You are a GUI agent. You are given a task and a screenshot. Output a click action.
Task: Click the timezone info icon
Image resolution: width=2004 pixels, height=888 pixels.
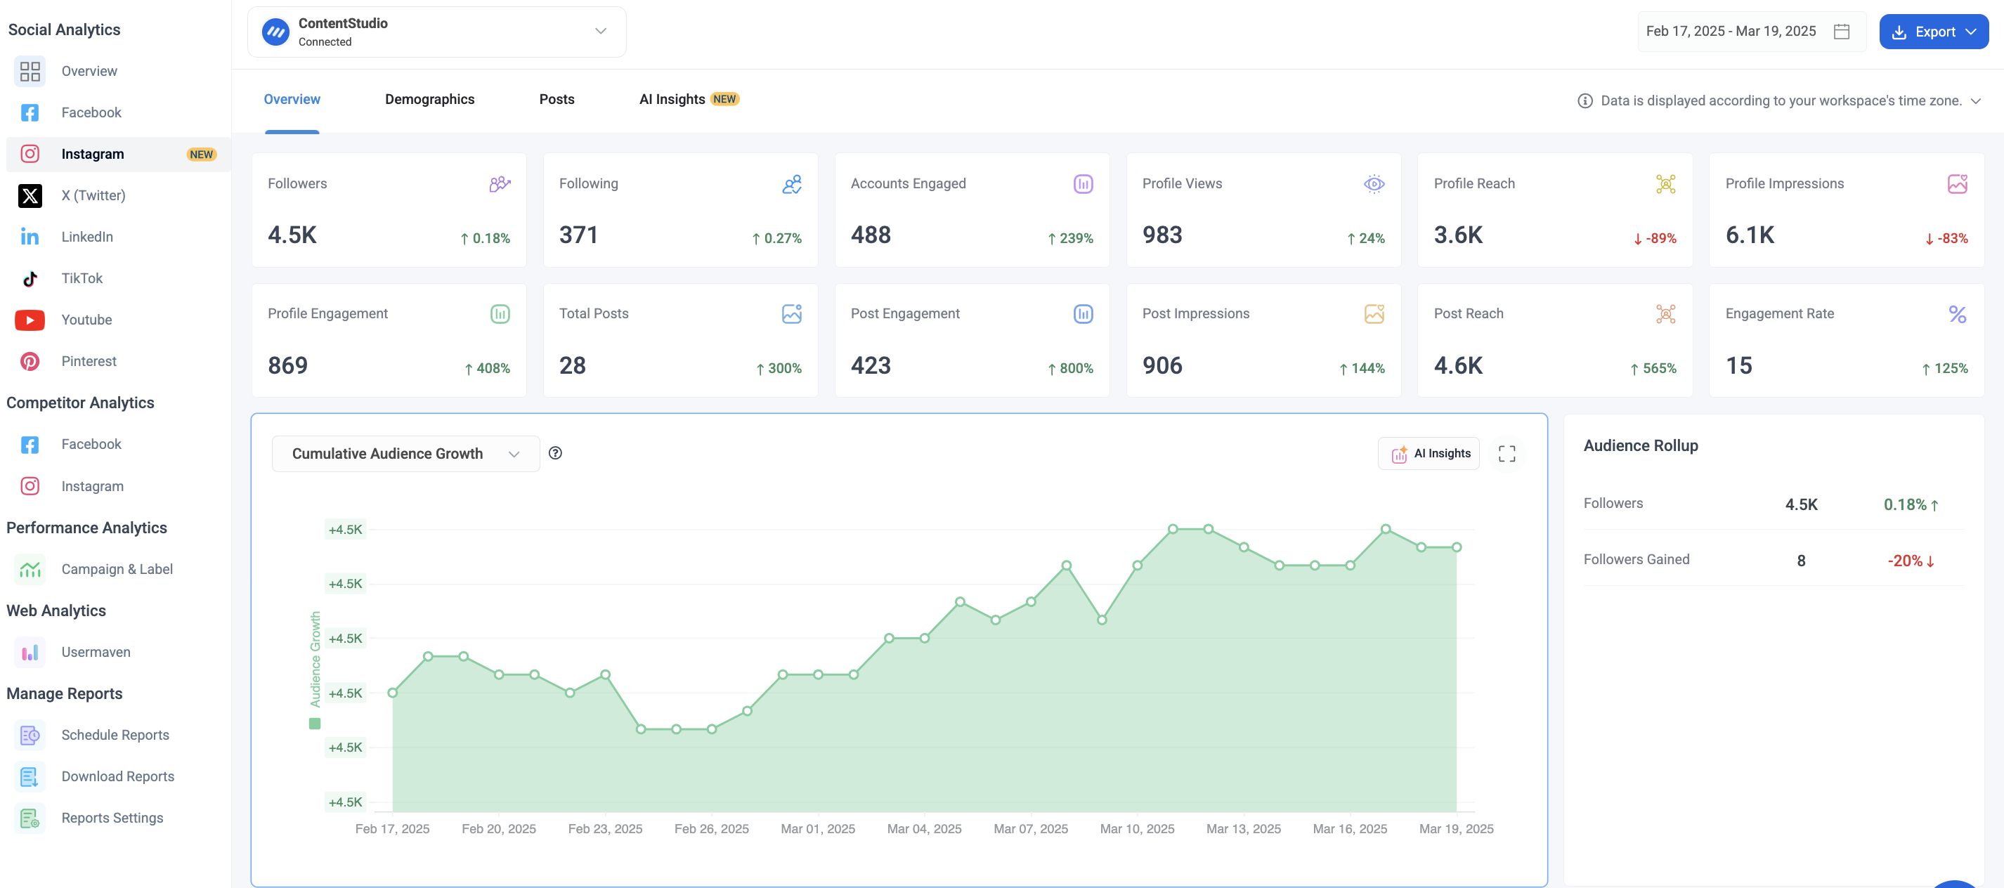click(1584, 101)
